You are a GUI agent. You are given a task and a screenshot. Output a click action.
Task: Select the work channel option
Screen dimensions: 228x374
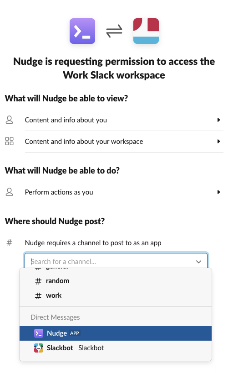click(116, 295)
